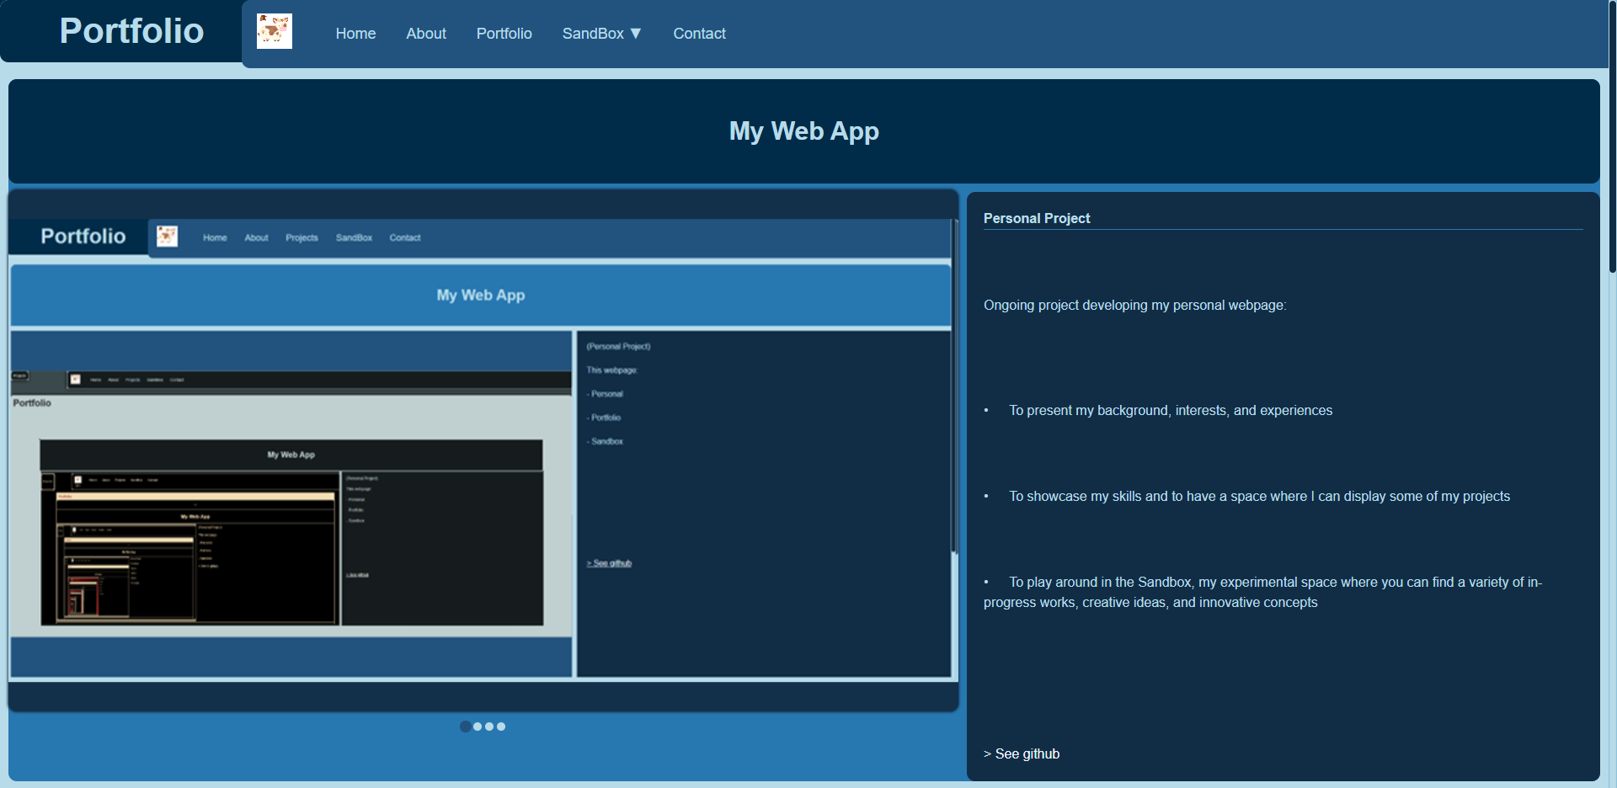Select the first carousel indicator dot
The width and height of the screenshot is (1617, 788).
(466, 727)
